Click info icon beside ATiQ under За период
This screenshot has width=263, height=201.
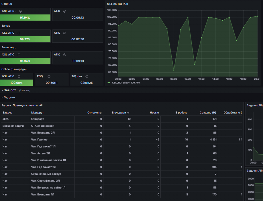(x=64, y=55)
